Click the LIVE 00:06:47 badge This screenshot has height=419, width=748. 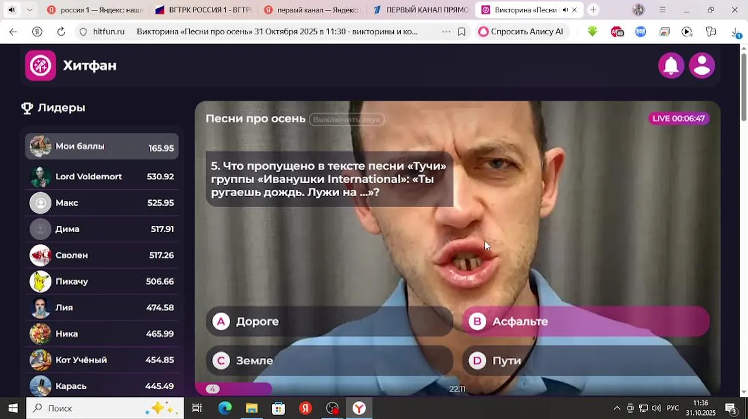coord(679,119)
